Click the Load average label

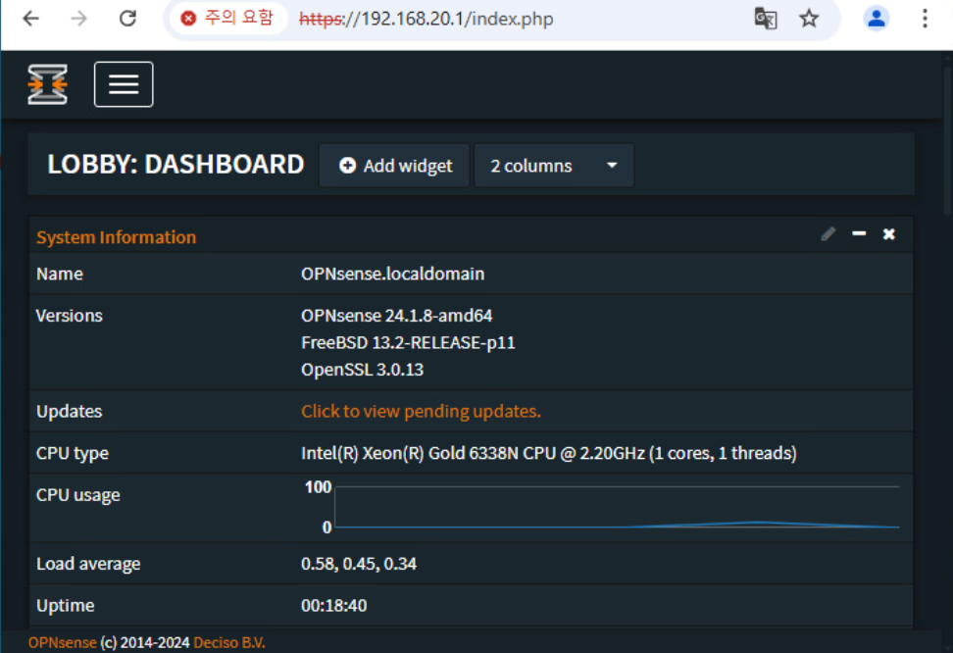[x=88, y=564]
